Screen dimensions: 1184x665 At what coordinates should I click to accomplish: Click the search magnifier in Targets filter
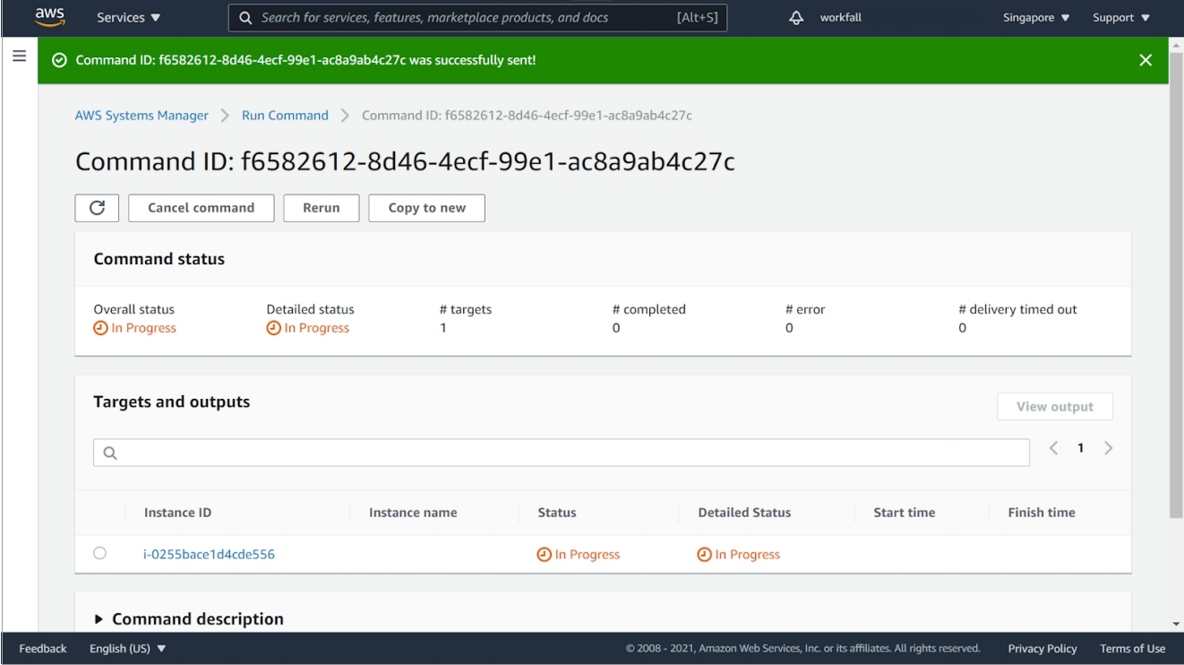[111, 453]
